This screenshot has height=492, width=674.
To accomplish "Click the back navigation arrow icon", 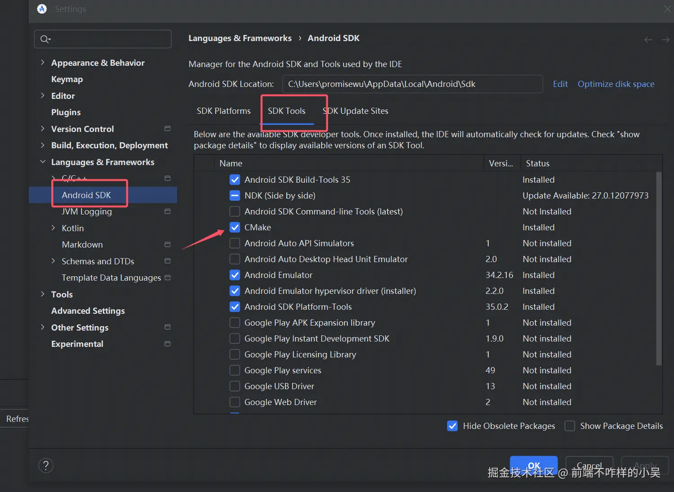I will point(648,40).
